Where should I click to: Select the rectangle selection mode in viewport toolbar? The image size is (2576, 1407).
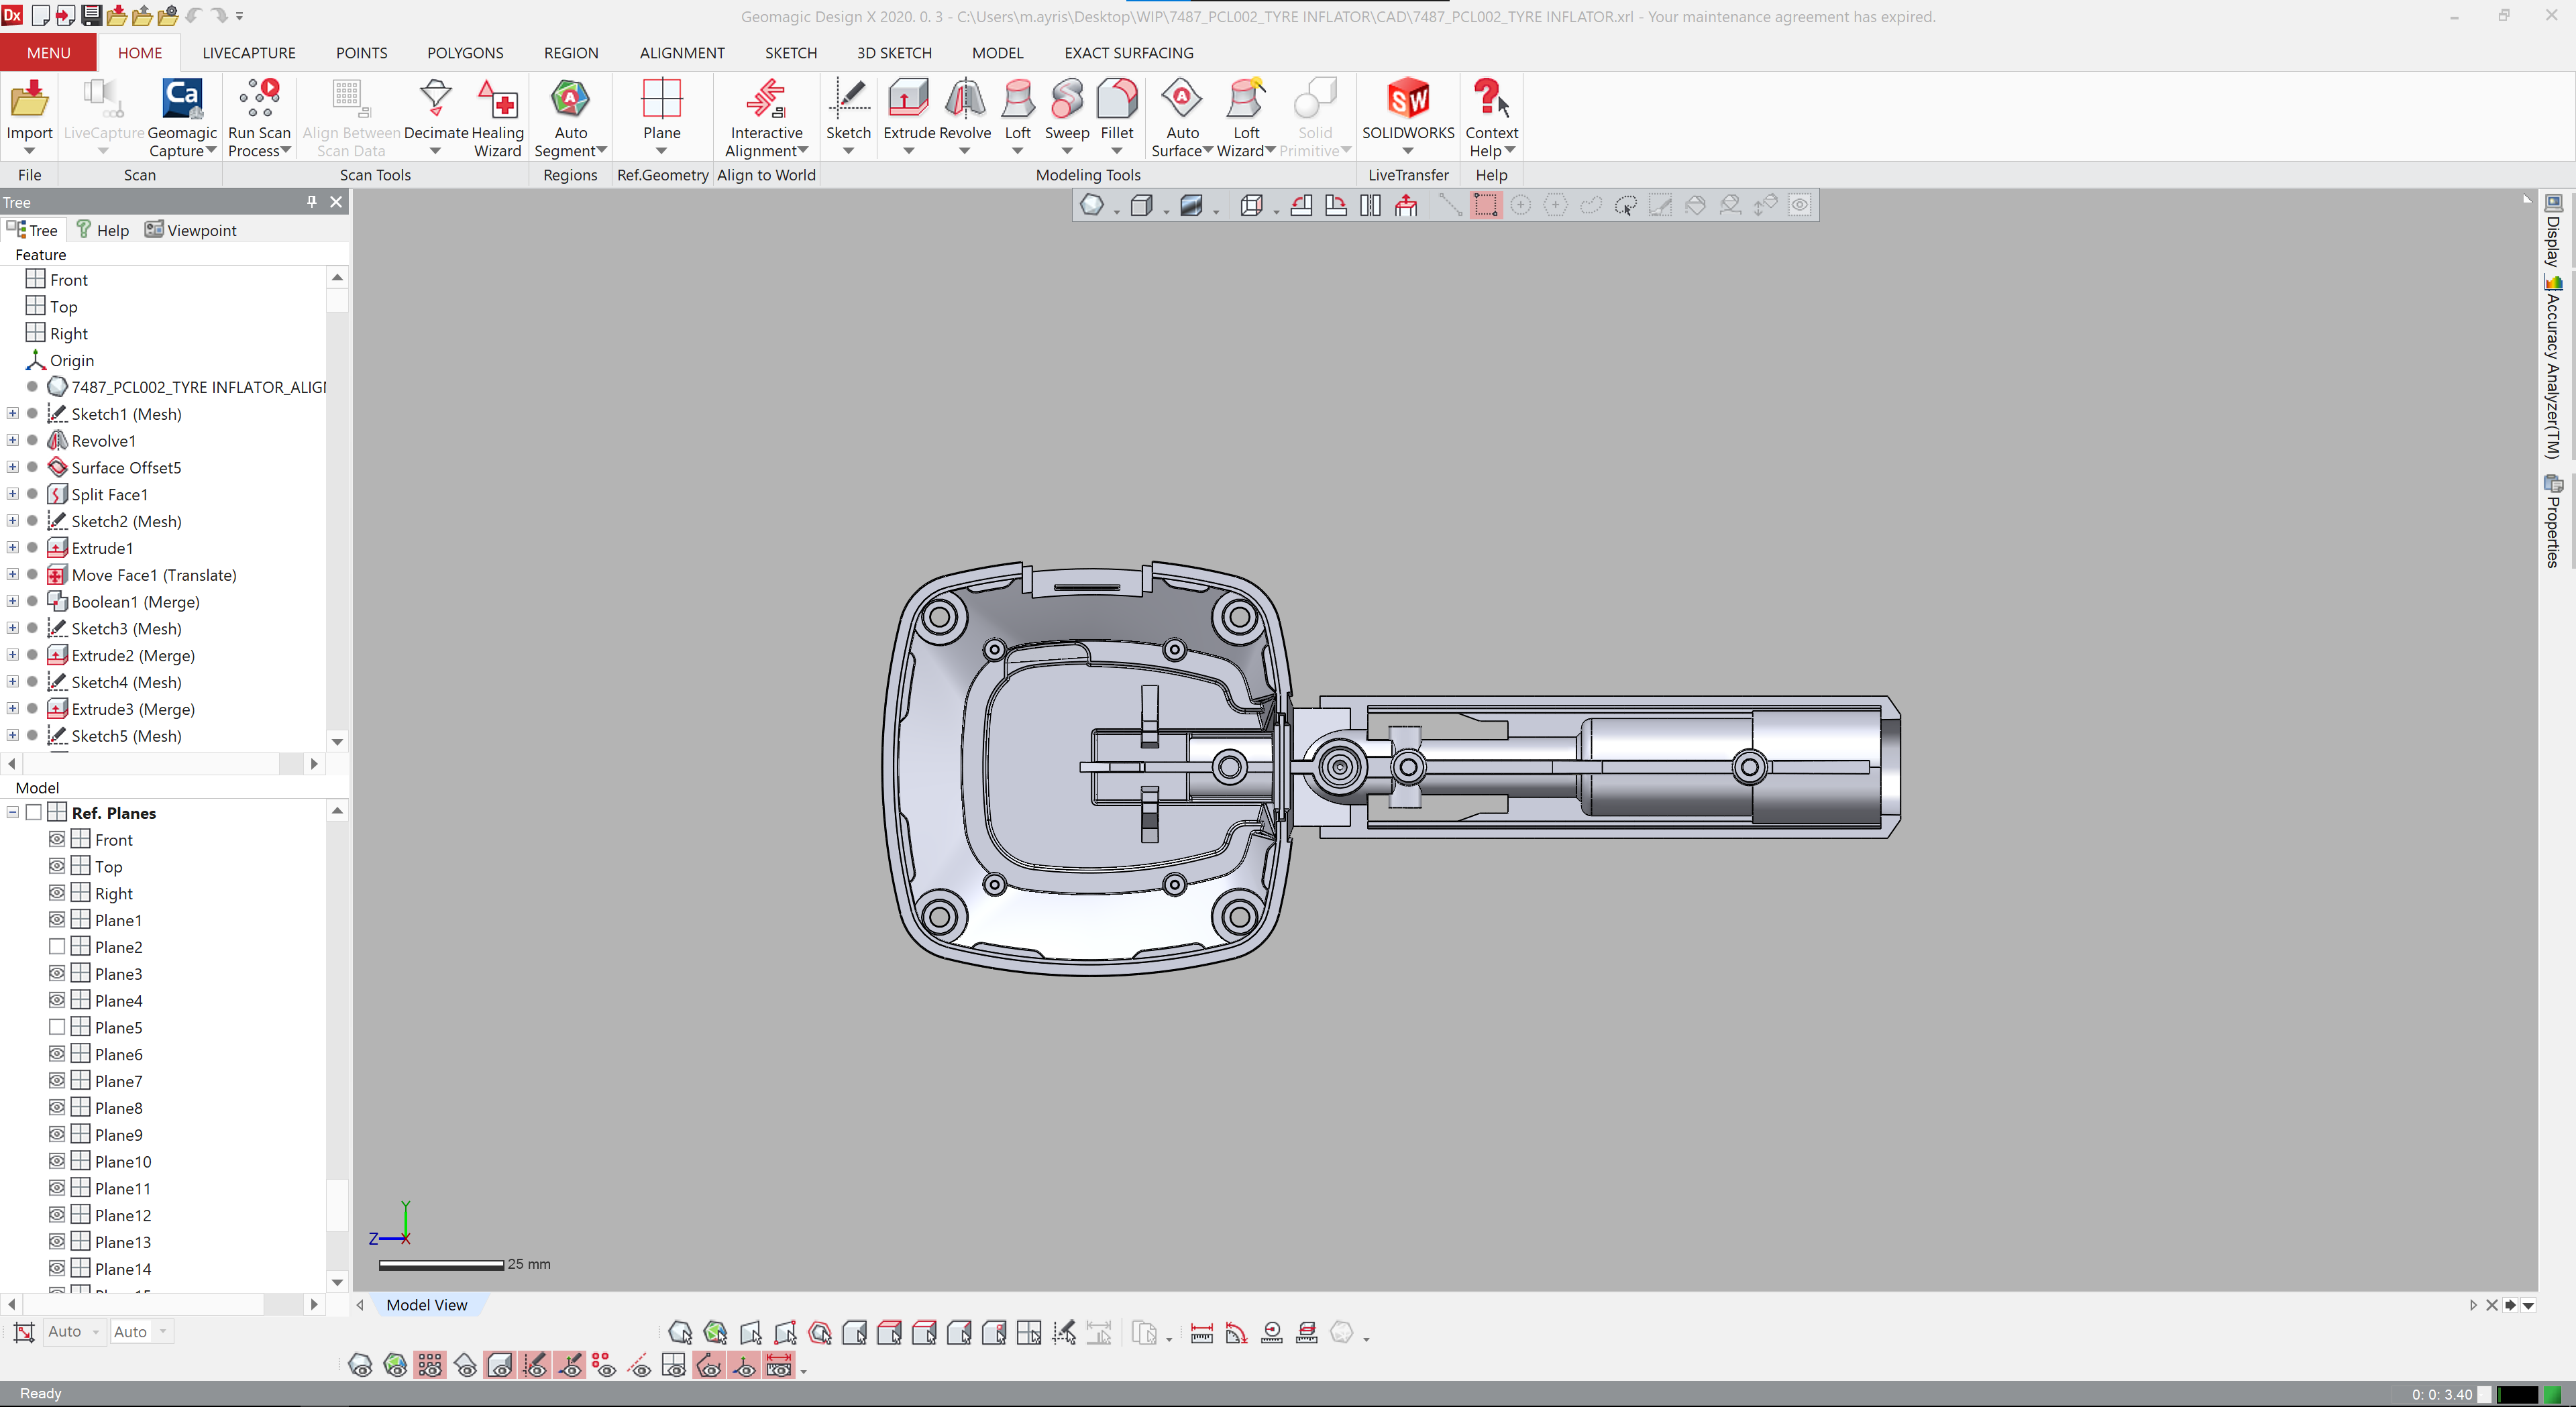1486,204
